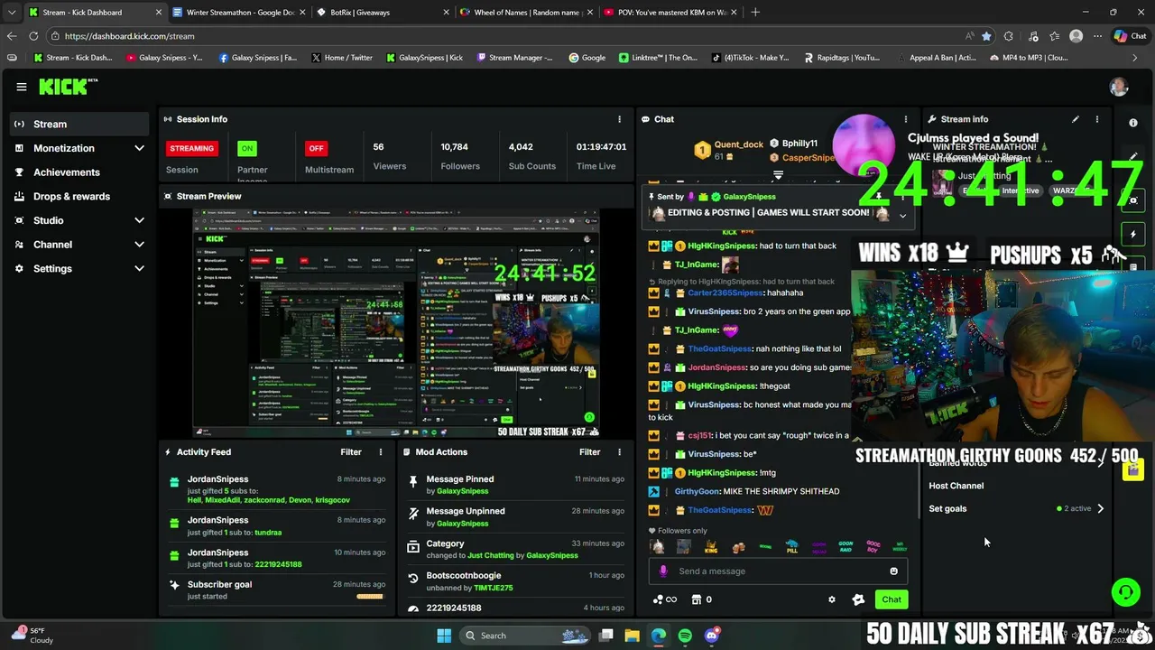This screenshot has width=1155, height=650.
Task: Click into the Send a message field
Action: [x=779, y=571]
